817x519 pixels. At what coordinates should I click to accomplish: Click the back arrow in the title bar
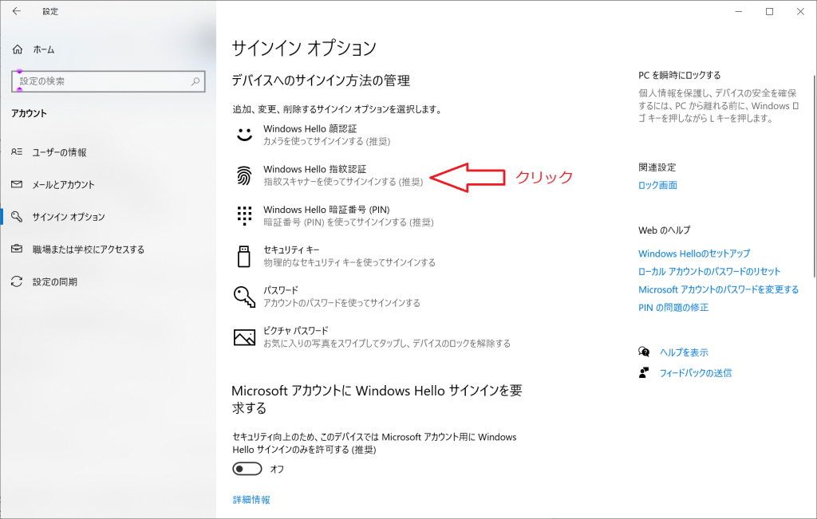(x=17, y=11)
